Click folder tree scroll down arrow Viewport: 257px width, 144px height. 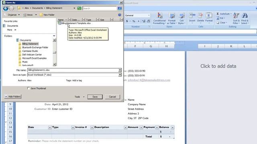pyautogui.click(x=55, y=64)
